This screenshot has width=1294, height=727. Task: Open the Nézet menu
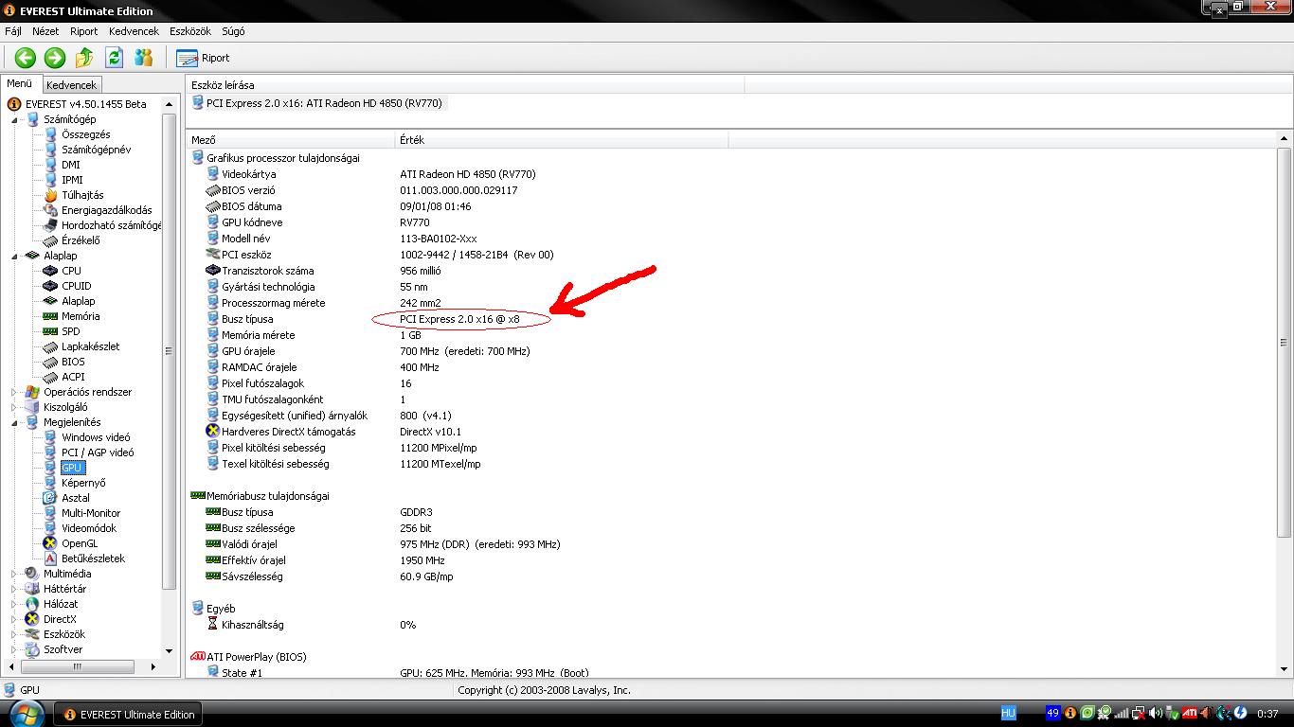pyautogui.click(x=45, y=31)
